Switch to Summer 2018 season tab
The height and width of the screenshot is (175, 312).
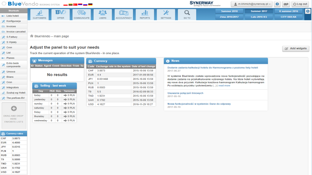pos(229,11)
